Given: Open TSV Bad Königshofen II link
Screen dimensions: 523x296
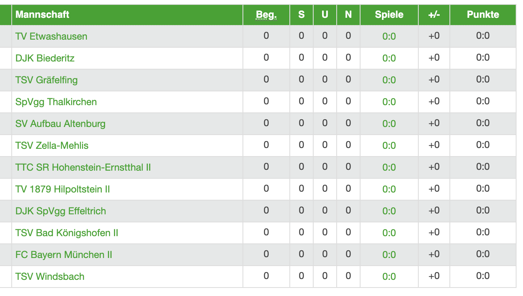Looking at the screenshot, I should (x=67, y=233).
